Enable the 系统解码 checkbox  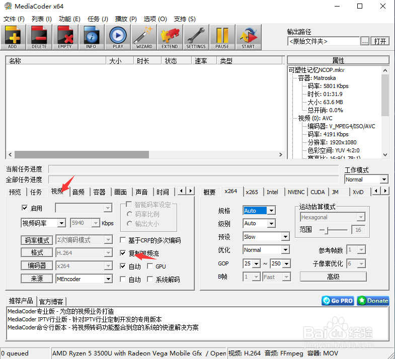tap(150, 279)
